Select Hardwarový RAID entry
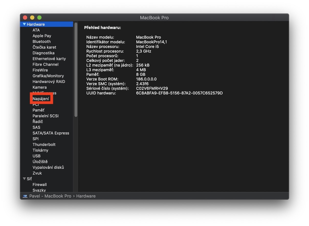The width and height of the screenshot is (309, 226). tap(49, 81)
